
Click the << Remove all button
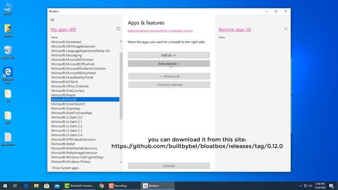169,76
